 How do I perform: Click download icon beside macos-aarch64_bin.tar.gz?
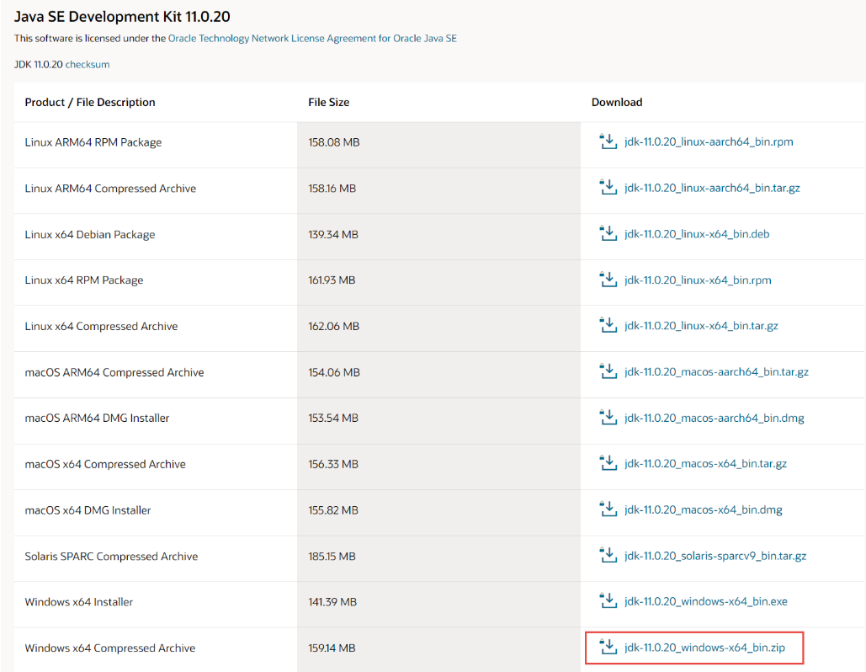[608, 372]
